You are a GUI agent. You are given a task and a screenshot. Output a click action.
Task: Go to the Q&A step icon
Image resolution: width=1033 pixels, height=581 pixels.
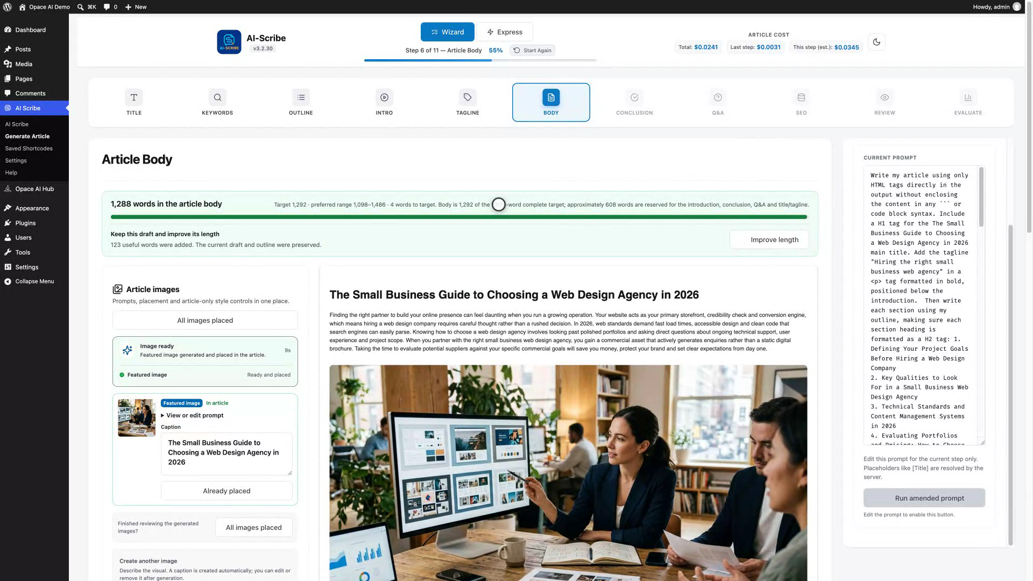[718, 97]
